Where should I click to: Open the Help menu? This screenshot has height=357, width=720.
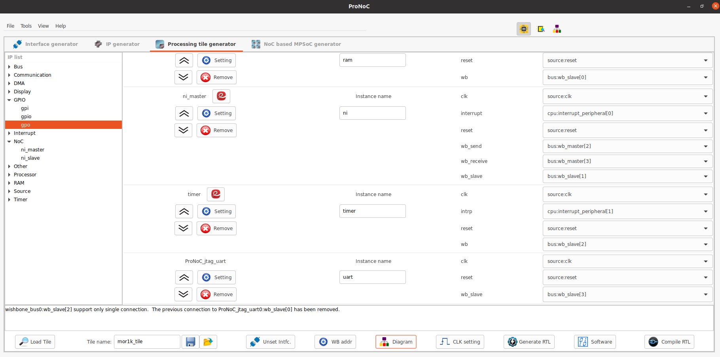point(61,26)
